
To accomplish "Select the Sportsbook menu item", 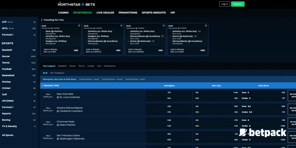I will point(83,13).
